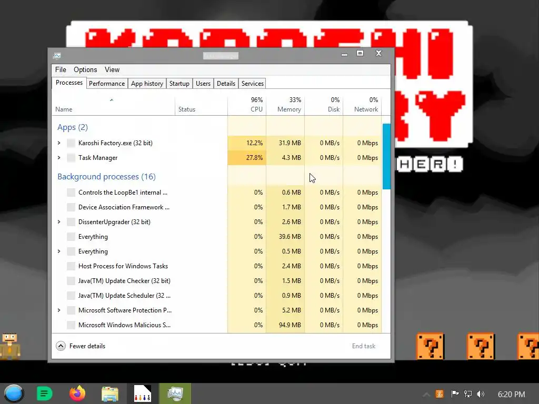Open the network tray icon

(468, 393)
